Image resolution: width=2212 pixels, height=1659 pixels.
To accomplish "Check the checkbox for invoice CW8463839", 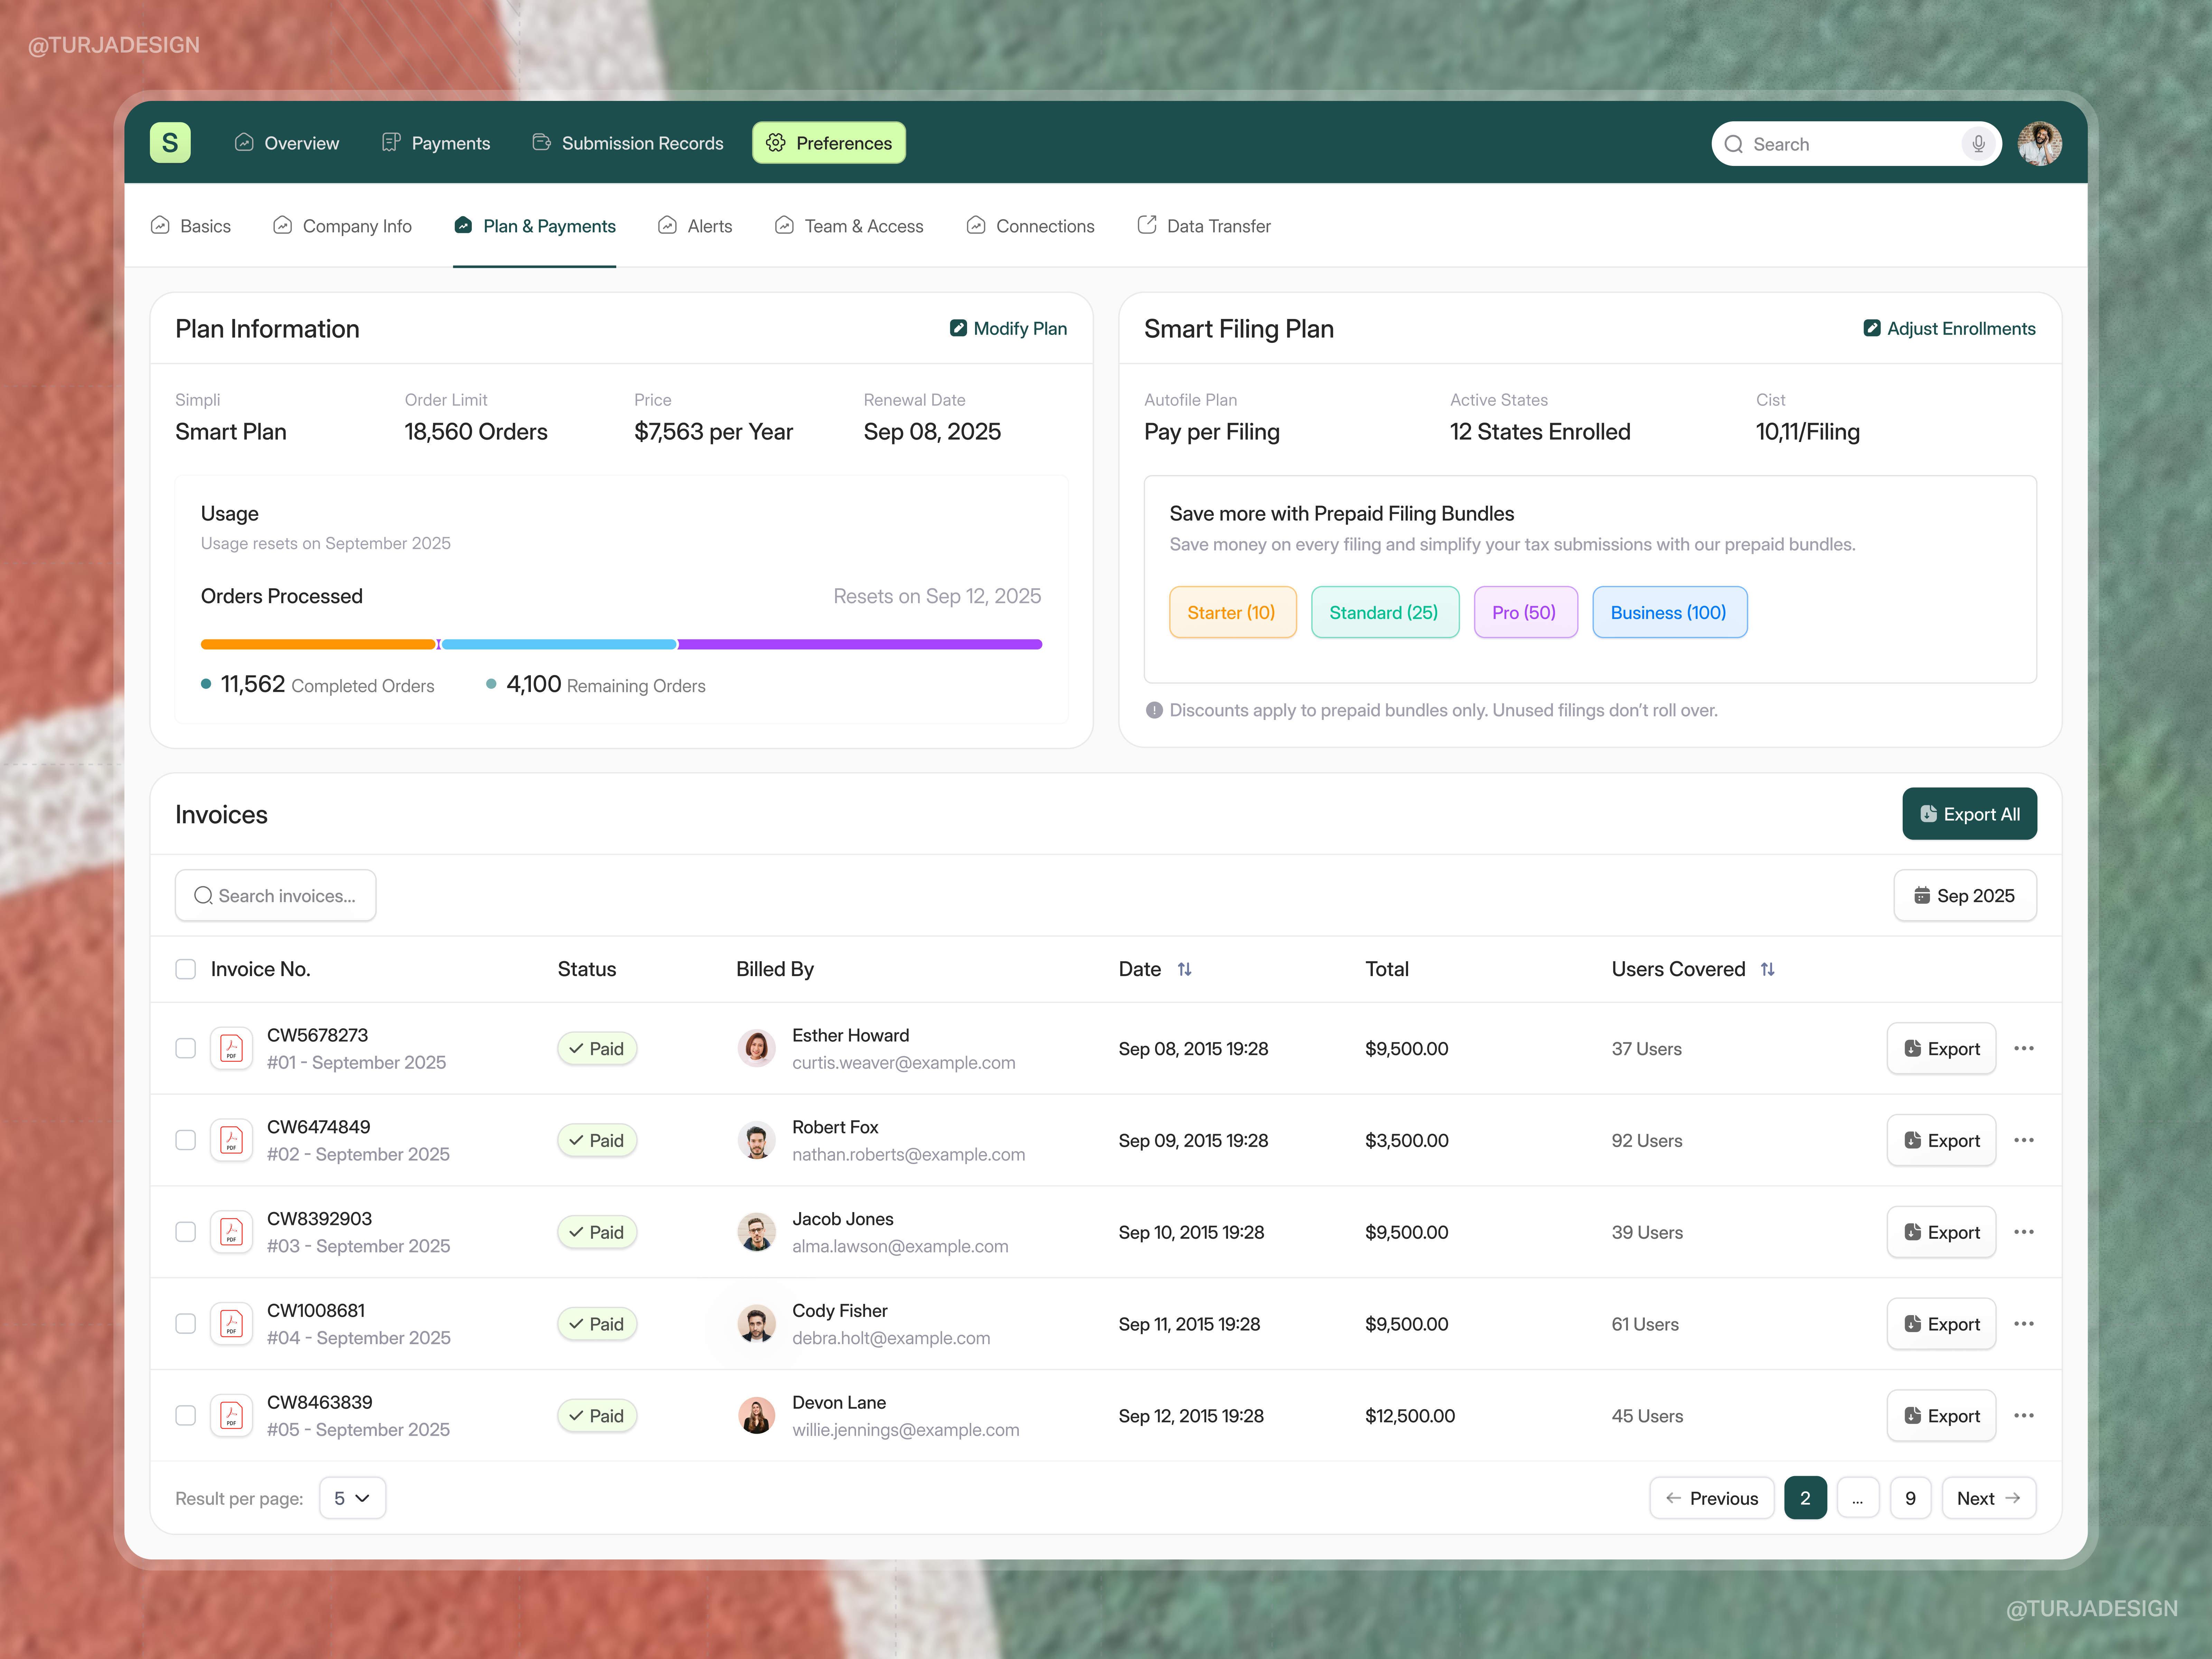I will click(x=186, y=1415).
